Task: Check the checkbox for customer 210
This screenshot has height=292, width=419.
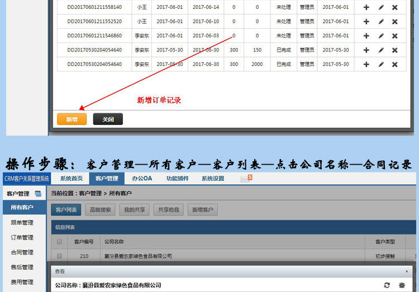Action: [x=59, y=256]
